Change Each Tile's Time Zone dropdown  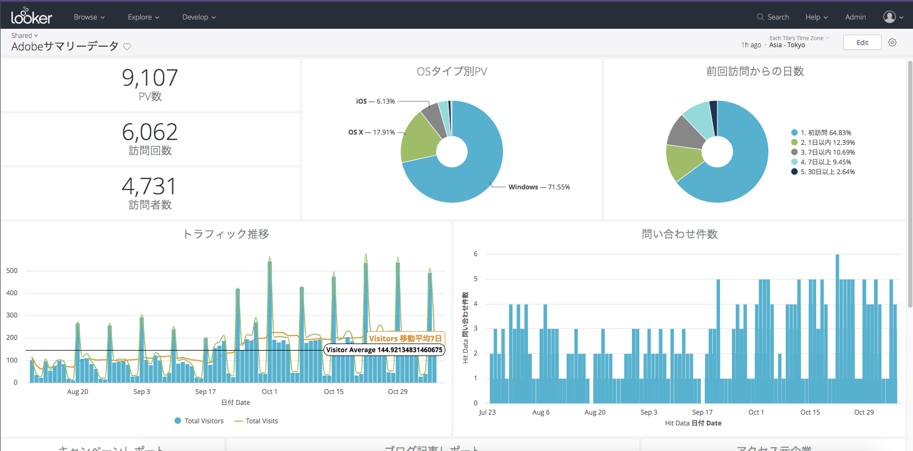click(799, 38)
